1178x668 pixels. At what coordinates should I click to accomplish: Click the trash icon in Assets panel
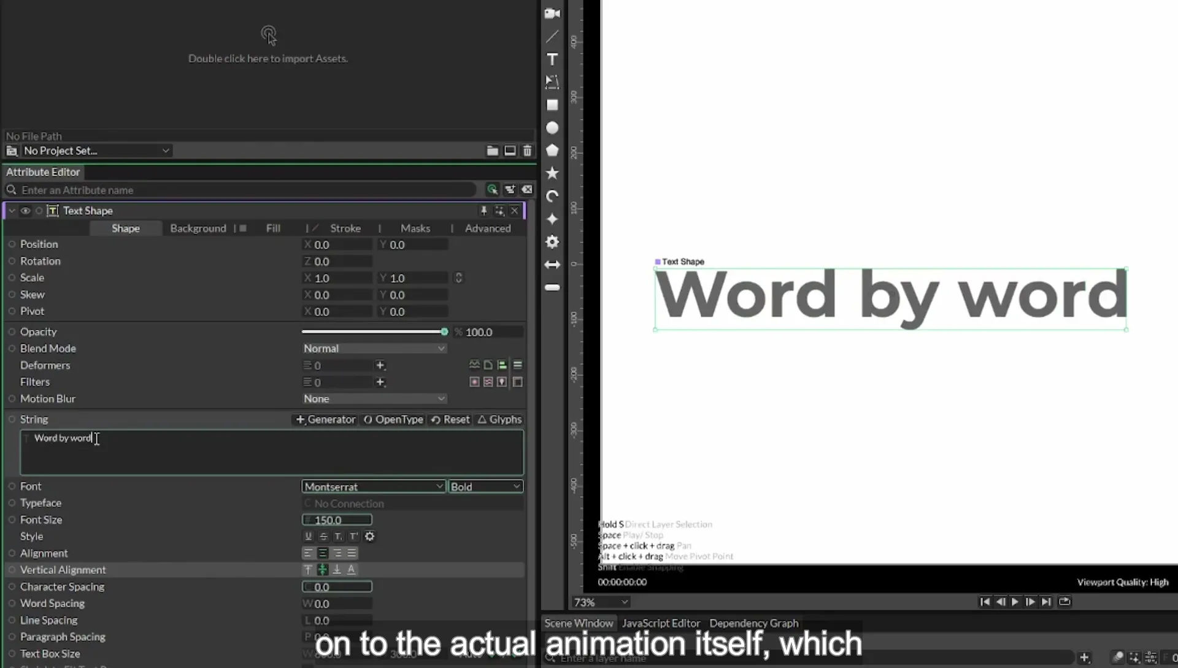pyautogui.click(x=527, y=150)
